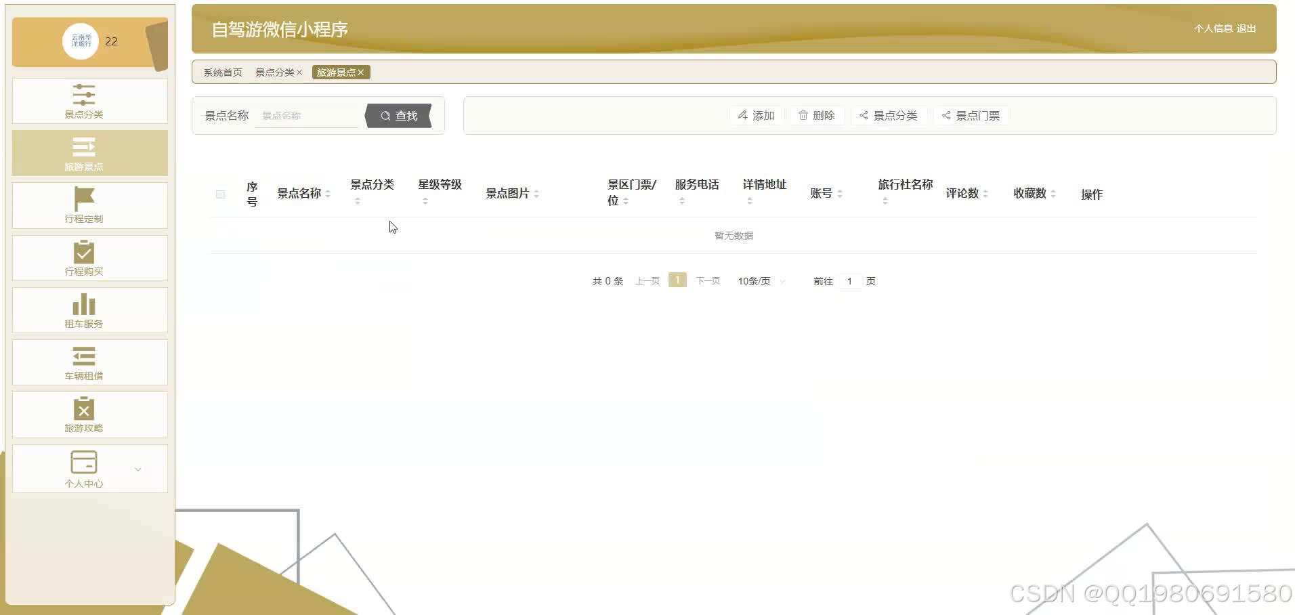Switch to the 景点分类 tab
The image size is (1295, 615).
tap(274, 72)
